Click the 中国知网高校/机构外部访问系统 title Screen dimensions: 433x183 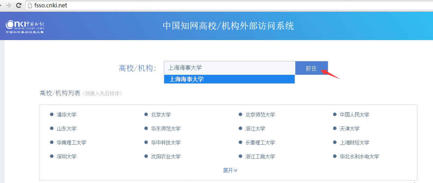228,26
